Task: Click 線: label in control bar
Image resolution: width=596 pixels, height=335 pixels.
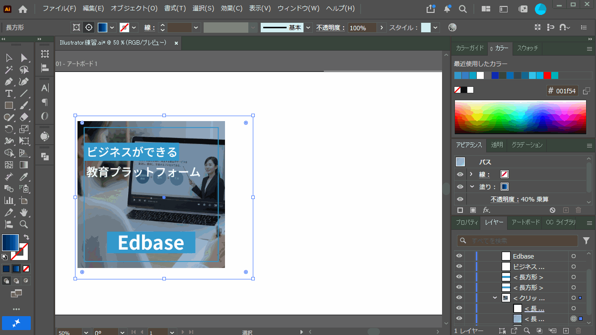Action: pyautogui.click(x=150, y=28)
